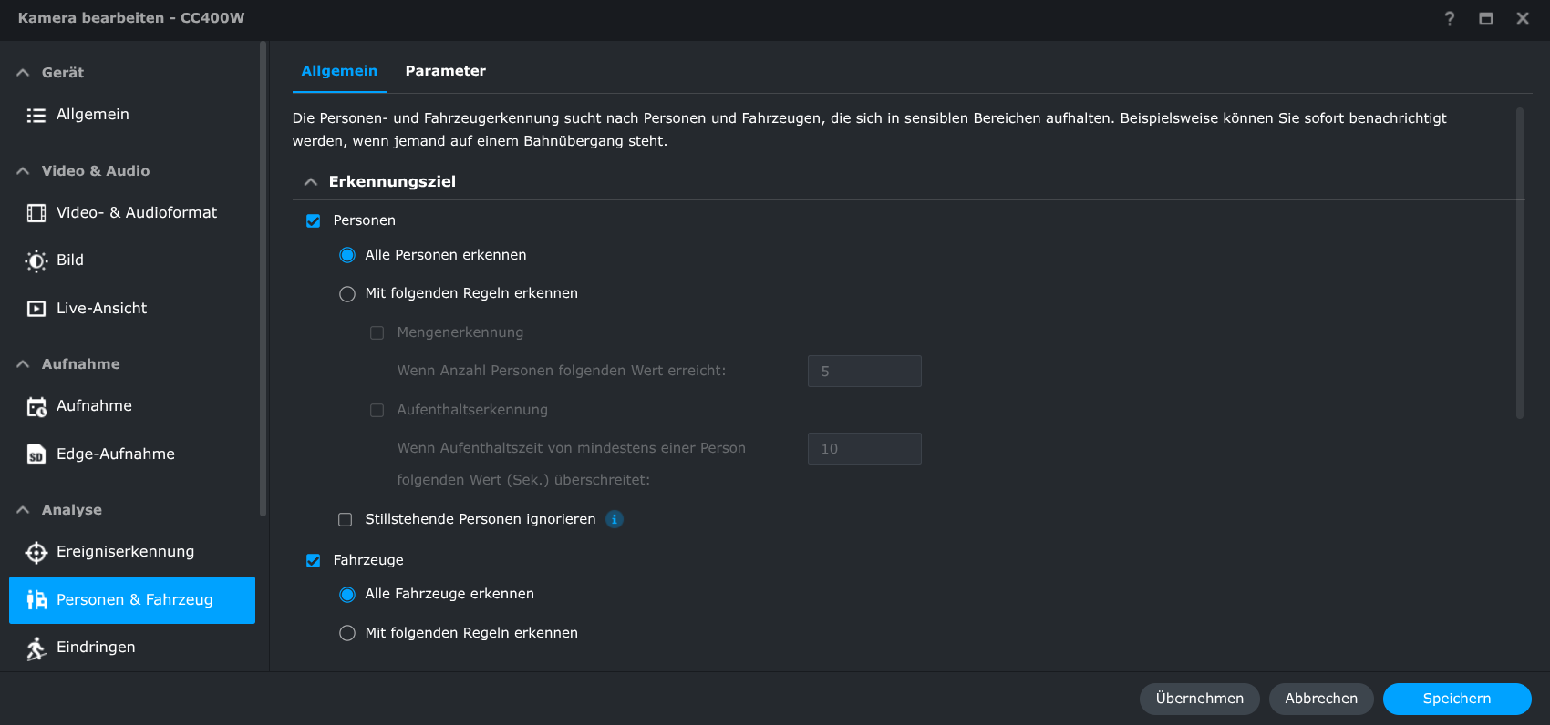This screenshot has width=1550, height=725.
Task: Collapse the Erkennungsziel section
Action: click(x=311, y=181)
